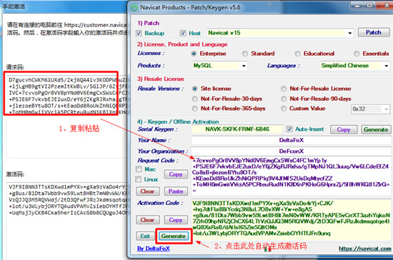The width and height of the screenshot is (393, 260).
Task: Select Not-For-Resale-90-days radio button
Action: (284, 99)
